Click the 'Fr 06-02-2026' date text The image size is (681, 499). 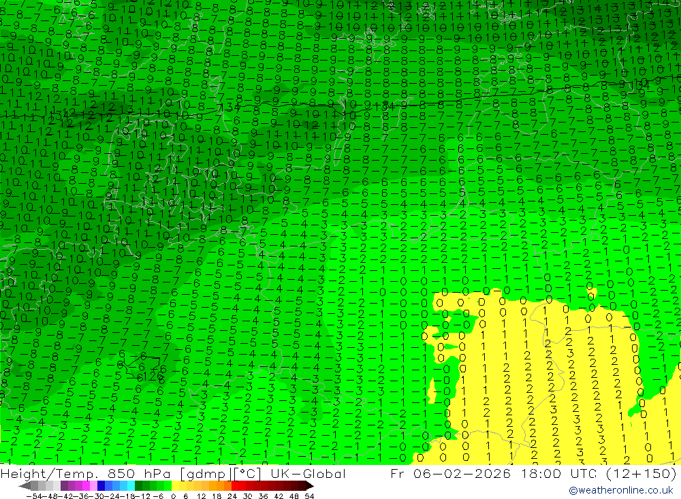450,473
